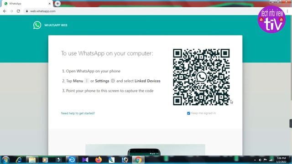Image resolution: width=292 pixels, height=164 pixels.
Task: Launch Firefox from the taskbar
Action: click(99, 160)
